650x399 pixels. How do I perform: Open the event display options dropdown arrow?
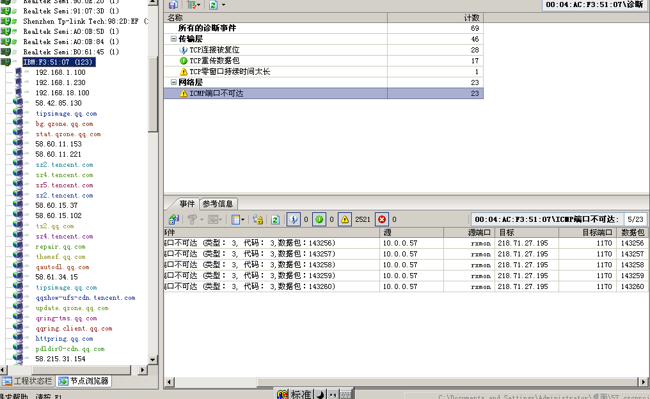pos(242,219)
